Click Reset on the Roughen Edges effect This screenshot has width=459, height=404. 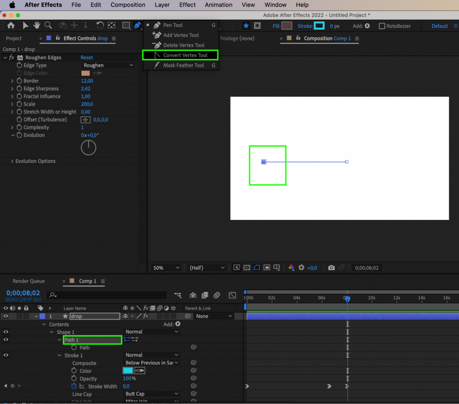pyautogui.click(x=87, y=57)
